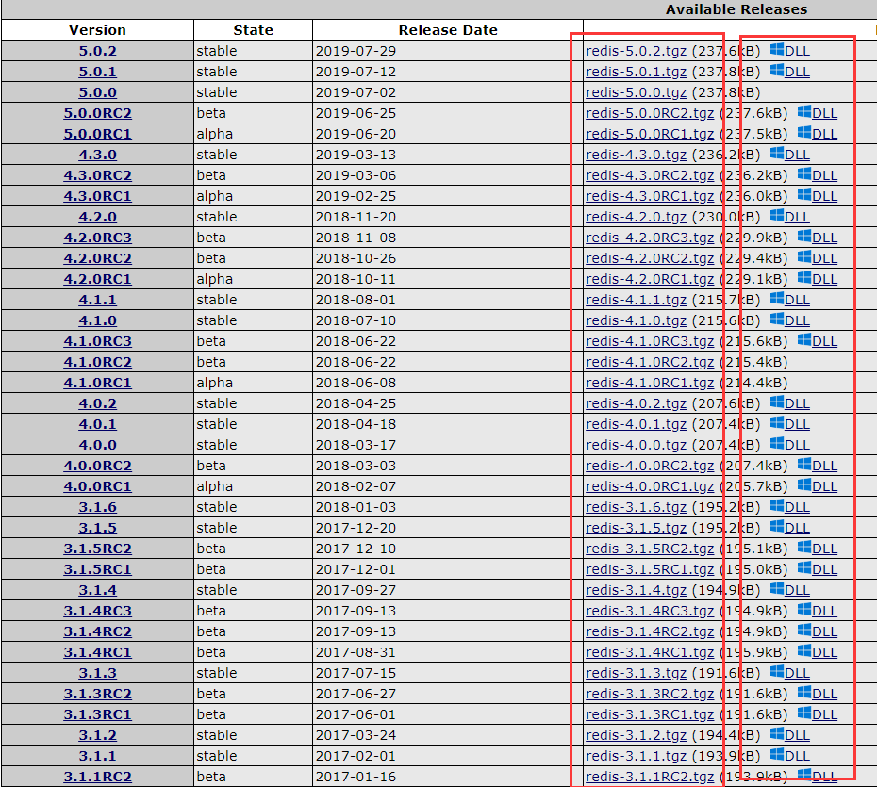
Task: Click Windows DLL icon for redis-3.1.5 stable
Action: coord(777,525)
